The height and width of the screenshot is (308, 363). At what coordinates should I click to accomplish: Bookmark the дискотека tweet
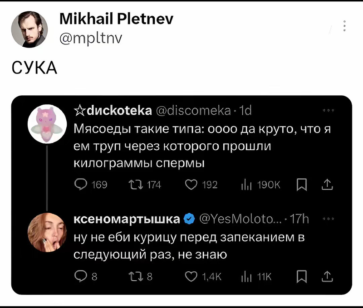tap(302, 185)
